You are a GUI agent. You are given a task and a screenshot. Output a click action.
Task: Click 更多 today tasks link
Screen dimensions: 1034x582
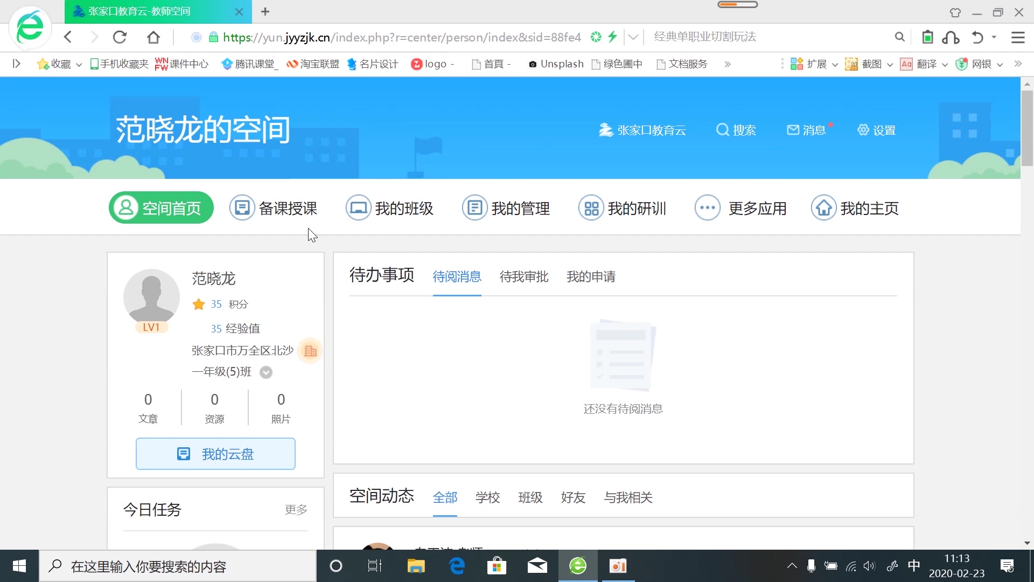point(297,509)
